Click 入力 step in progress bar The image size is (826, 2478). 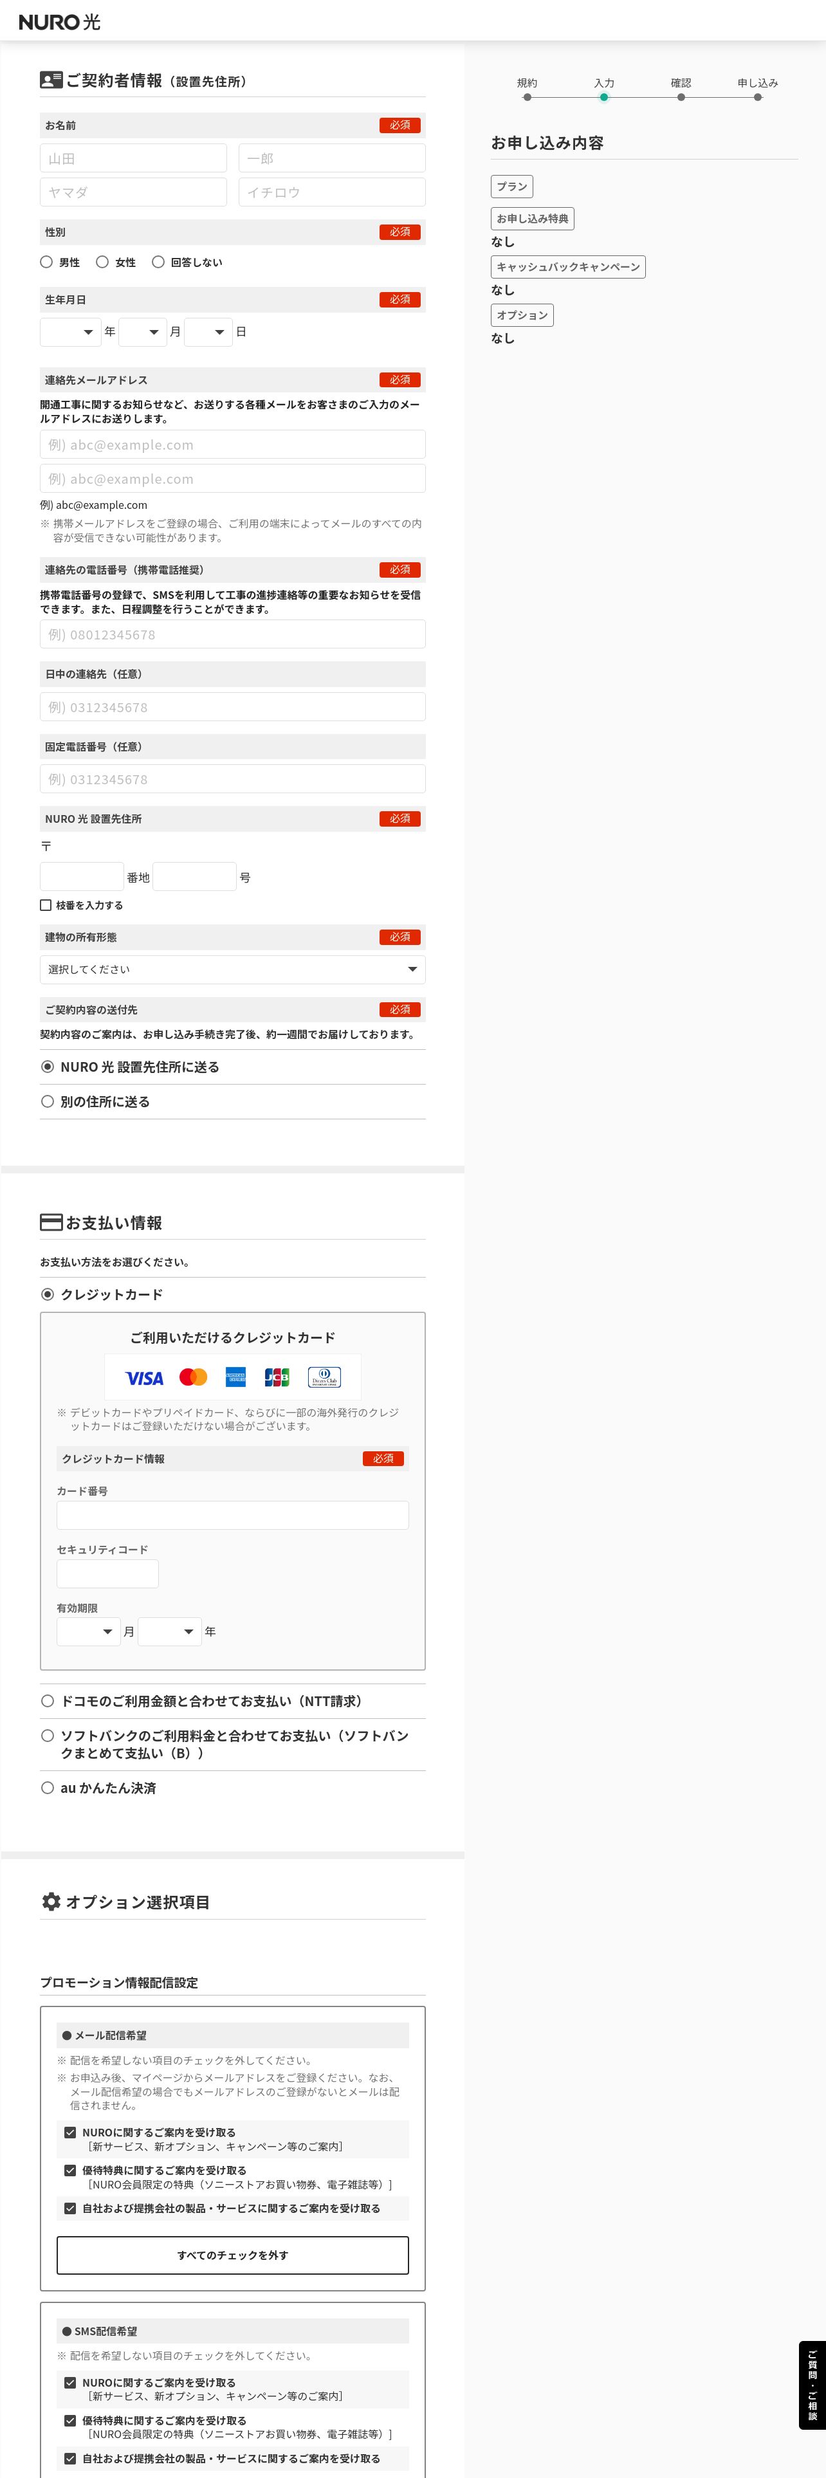tap(604, 89)
